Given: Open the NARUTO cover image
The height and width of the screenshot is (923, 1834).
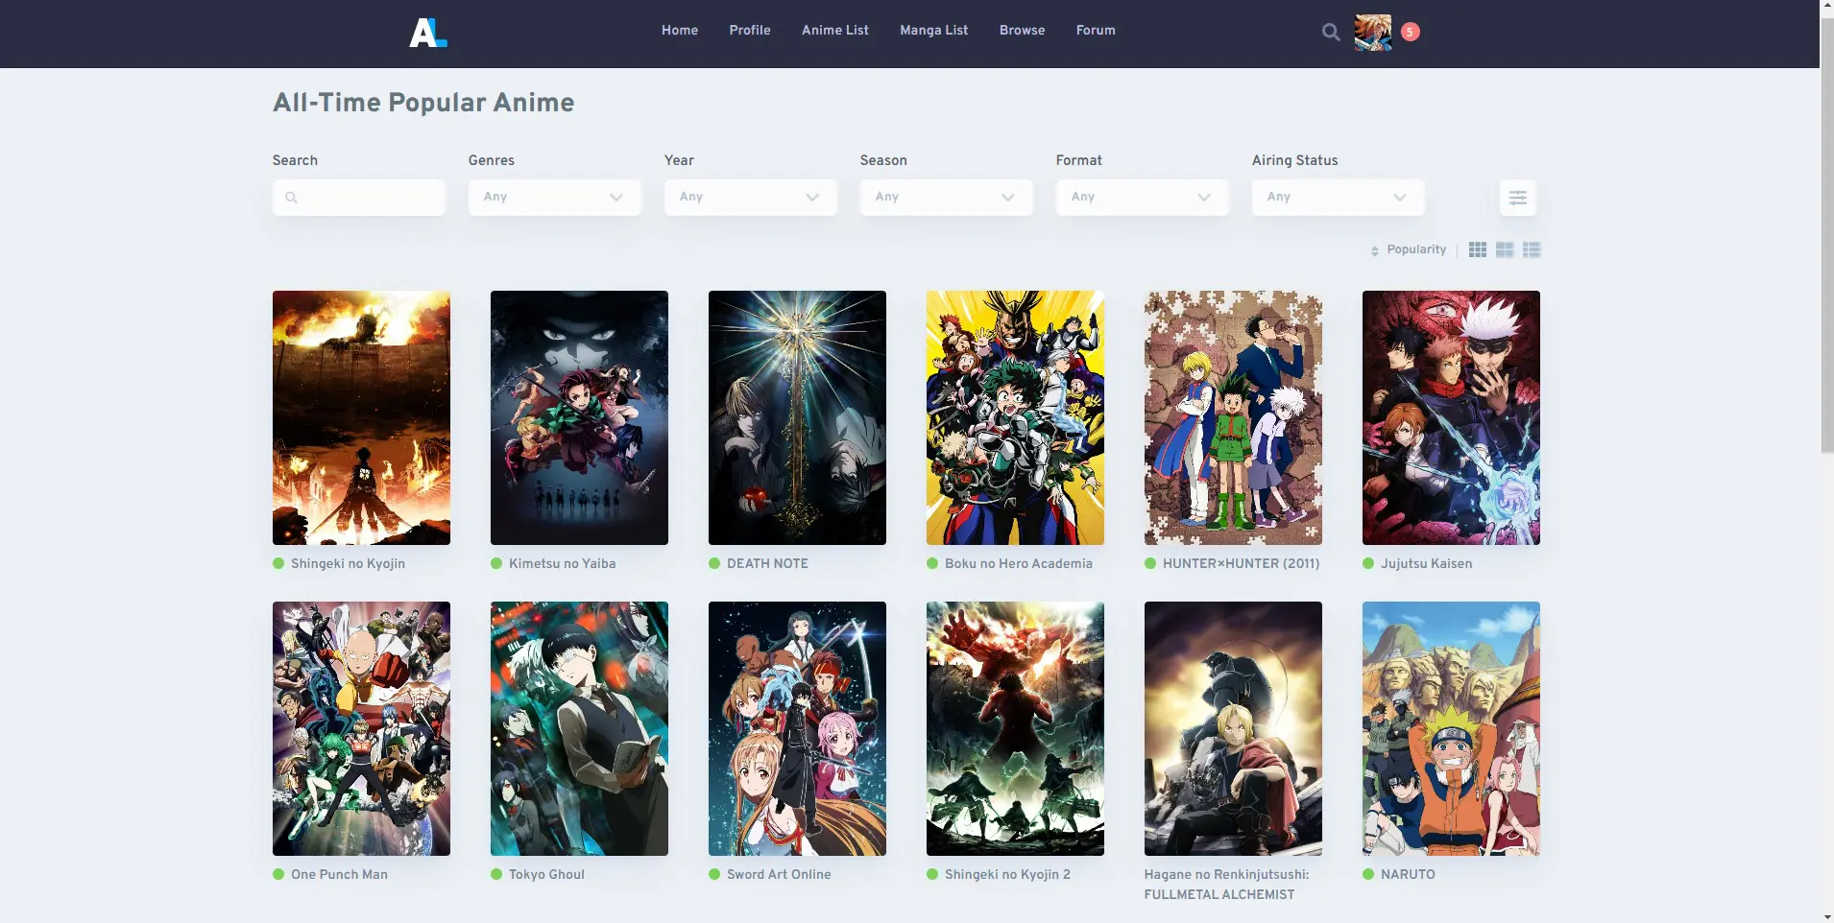Looking at the screenshot, I should 1451,728.
